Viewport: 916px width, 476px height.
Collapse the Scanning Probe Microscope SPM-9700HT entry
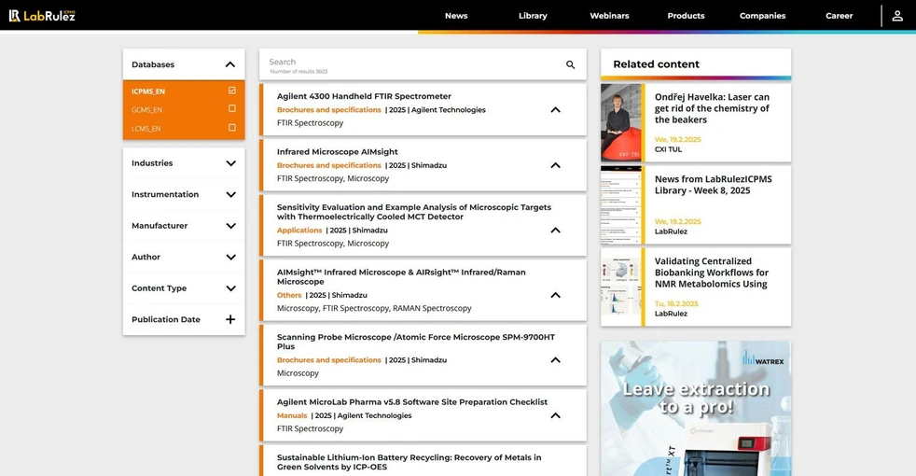coord(556,360)
